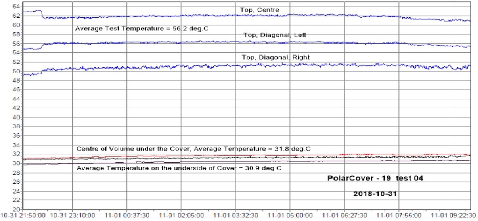478x221 pixels.
Task: Click the 2018-10-31 date text
Action: coord(376,193)
